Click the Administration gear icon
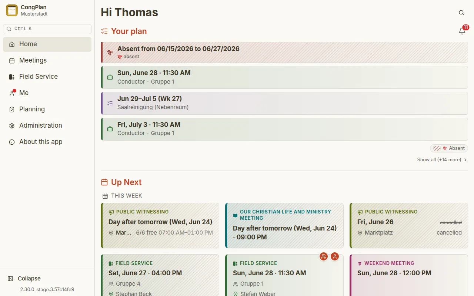This screenshot has height=296, width=474. (12, 126)
